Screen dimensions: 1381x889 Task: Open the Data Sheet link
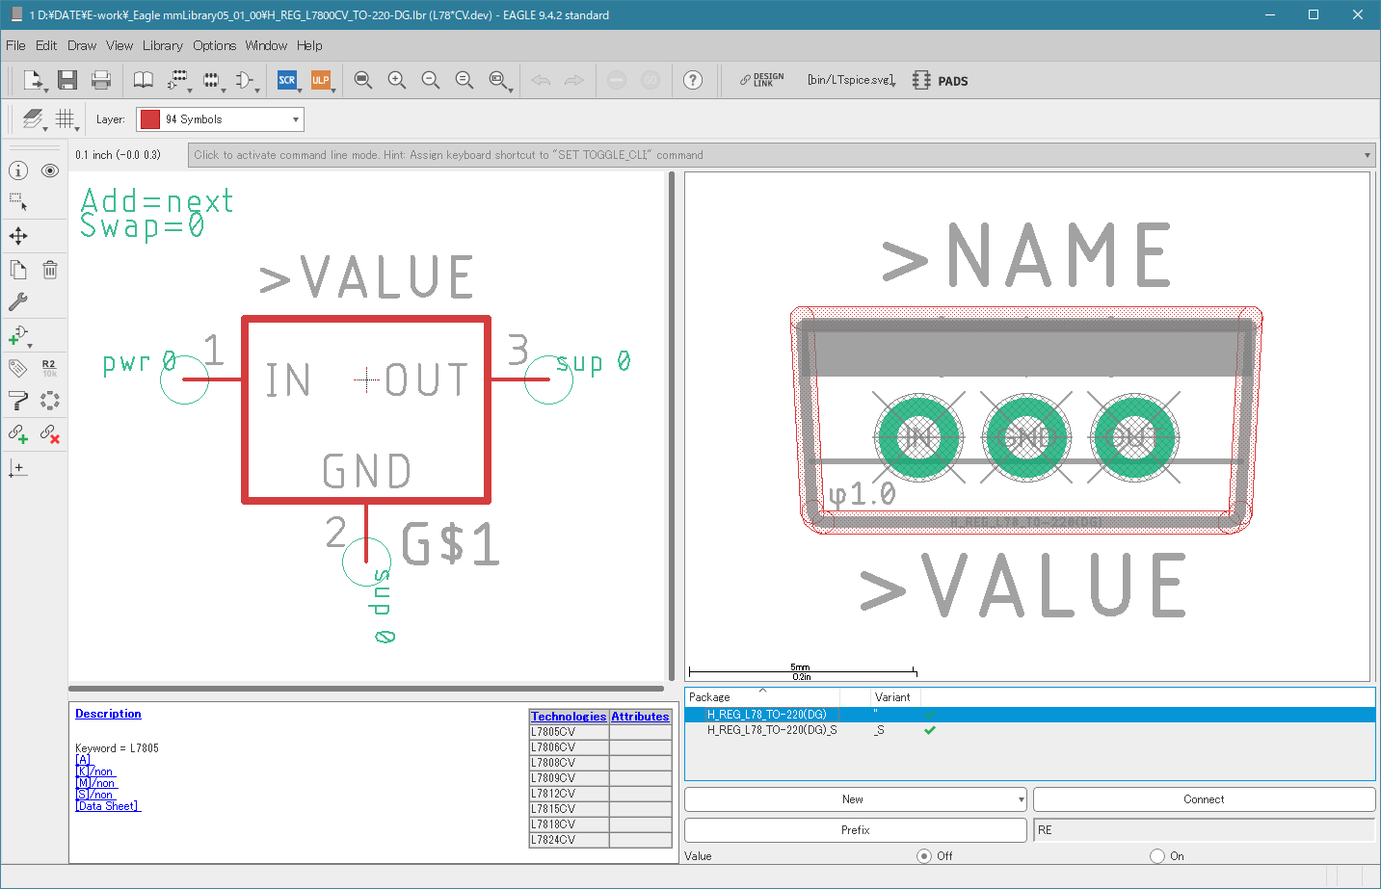[108, 806]
